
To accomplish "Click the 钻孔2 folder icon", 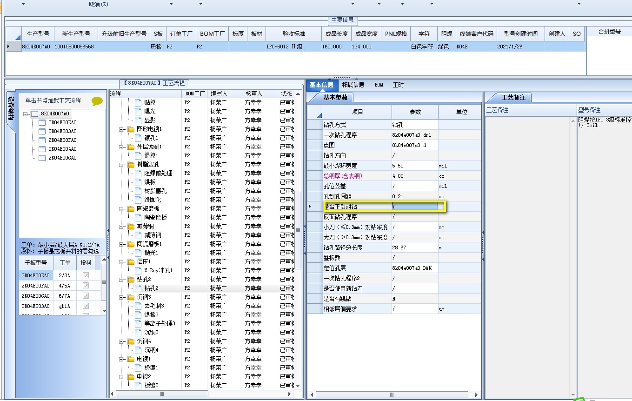I will pos(131,279).
